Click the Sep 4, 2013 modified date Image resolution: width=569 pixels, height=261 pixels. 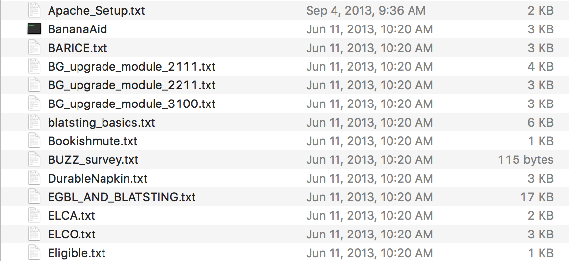coord(365,11)
